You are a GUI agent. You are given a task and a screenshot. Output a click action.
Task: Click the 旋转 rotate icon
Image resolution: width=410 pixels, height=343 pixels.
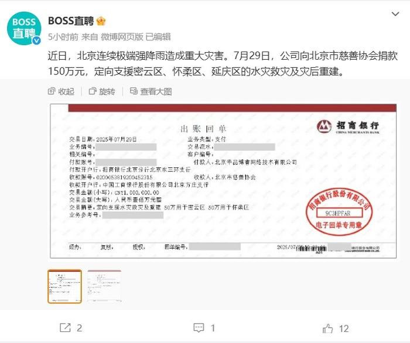[x=93, y=91]
